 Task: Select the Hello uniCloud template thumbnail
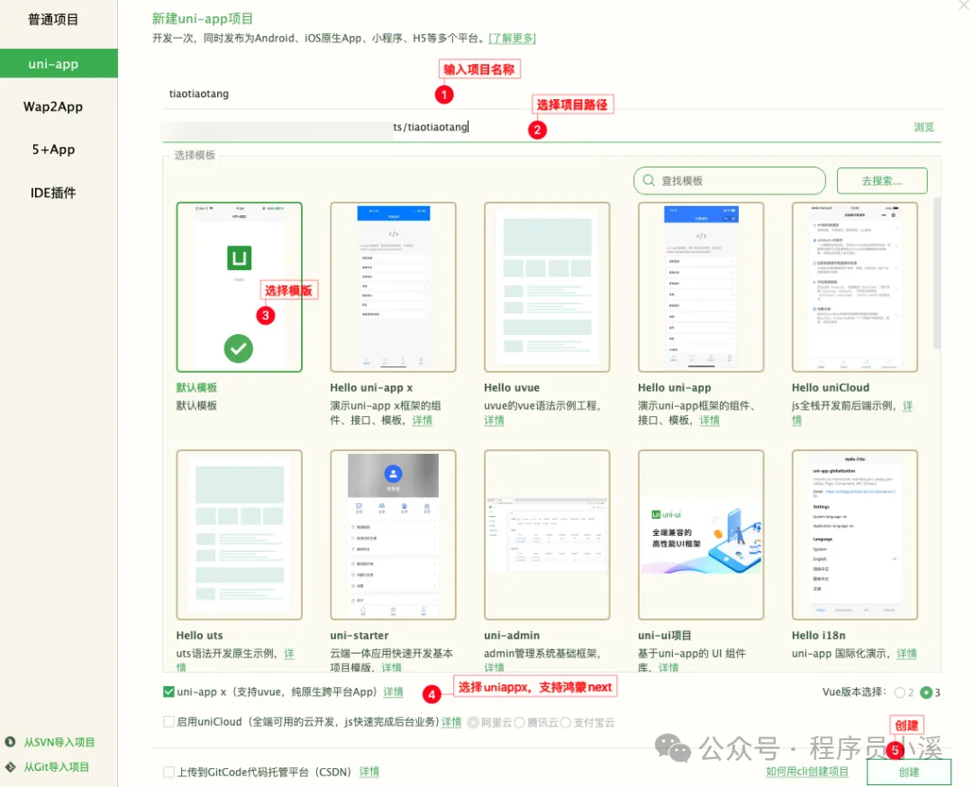click(854, 285)
